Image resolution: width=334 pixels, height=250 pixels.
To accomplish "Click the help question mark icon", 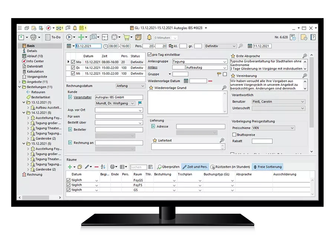I will click(x=313, y=37).
